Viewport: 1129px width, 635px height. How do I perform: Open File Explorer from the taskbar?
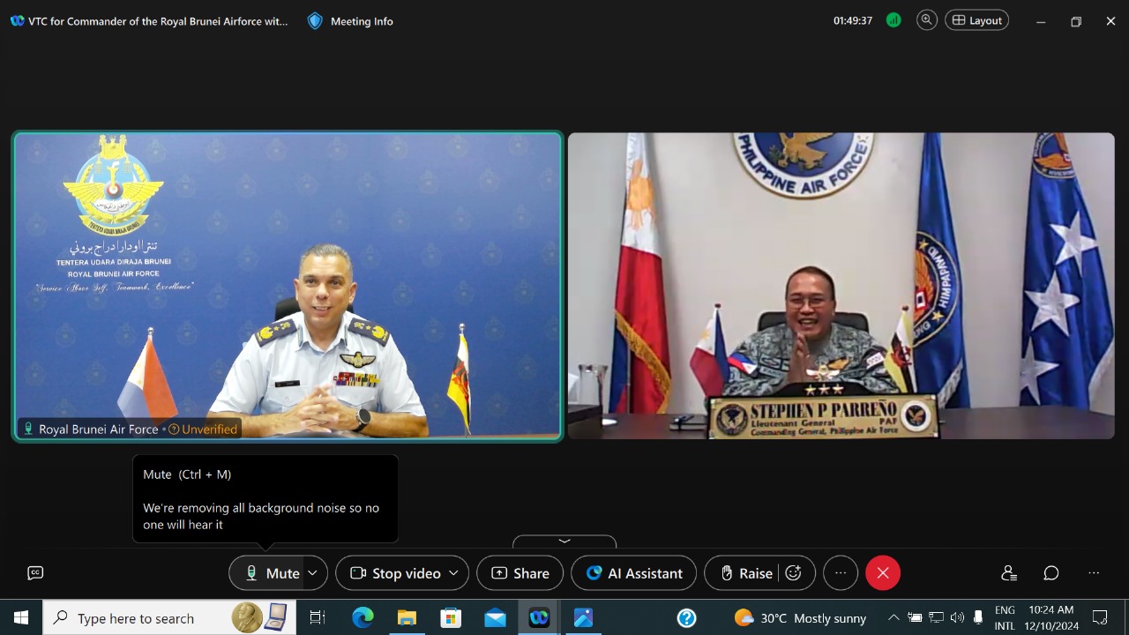pos(407,618)
